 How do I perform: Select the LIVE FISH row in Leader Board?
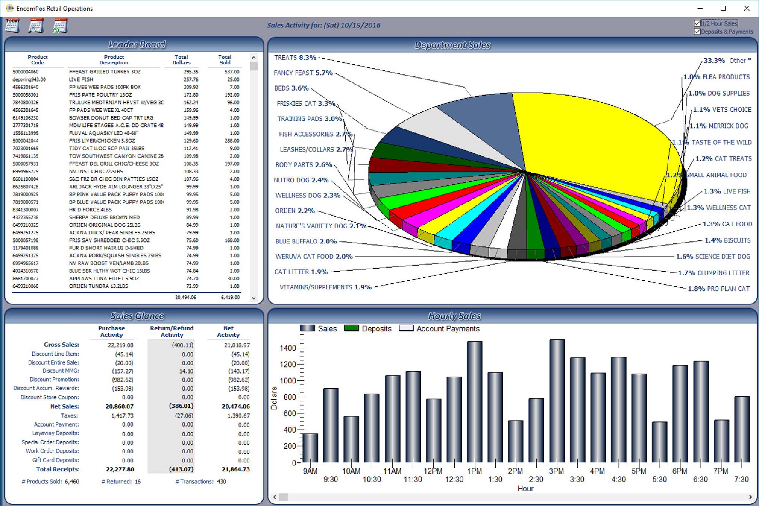[114, 79]
